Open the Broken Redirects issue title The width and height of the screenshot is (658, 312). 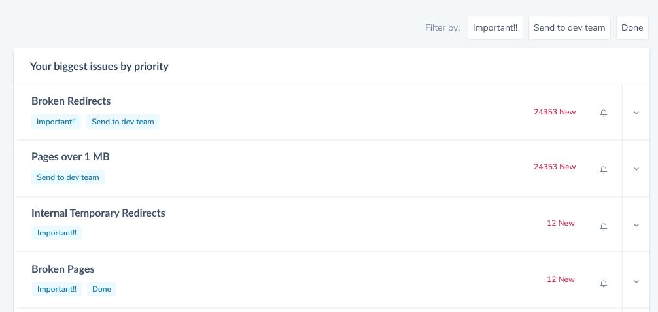71,101
